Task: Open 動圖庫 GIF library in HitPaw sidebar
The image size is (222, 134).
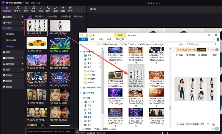Action: coord(13,87)
